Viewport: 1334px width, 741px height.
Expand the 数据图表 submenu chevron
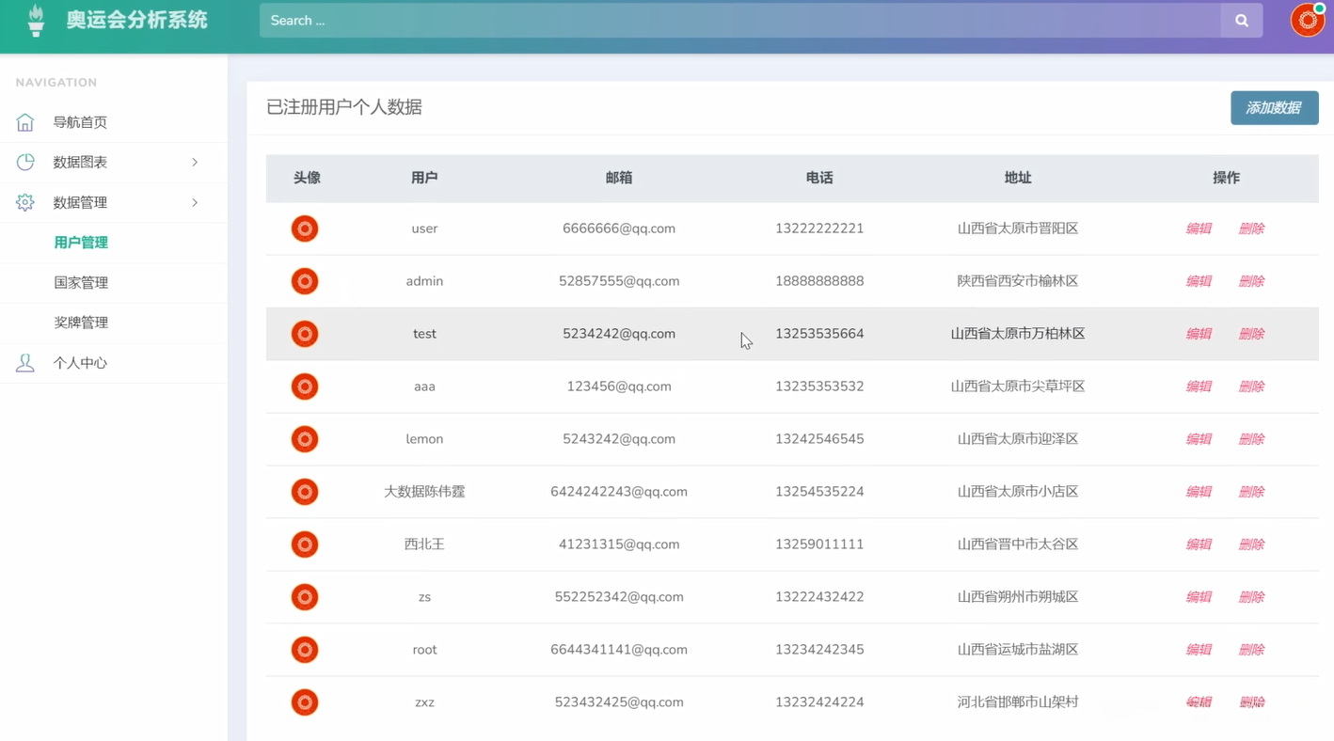click(x=195, y=163)
